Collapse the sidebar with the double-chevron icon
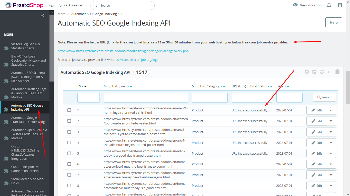This screenshot has width=350, height=196. pos(43,16)
